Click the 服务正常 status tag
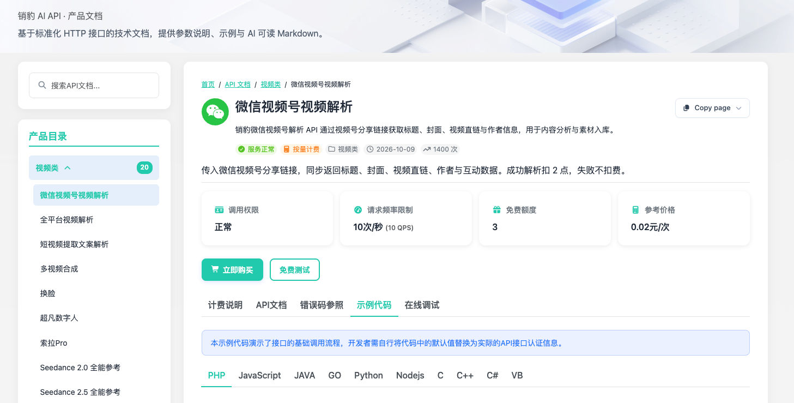 (x=257, y=149)
